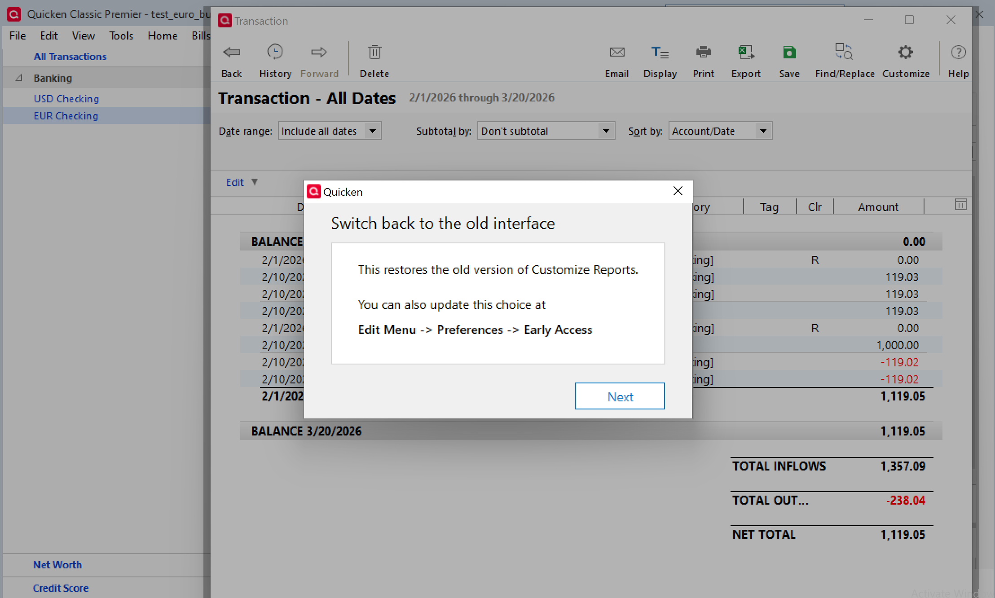Collapse the Banking section
This screenshot has width=995, height=598.
click(19, 78)
